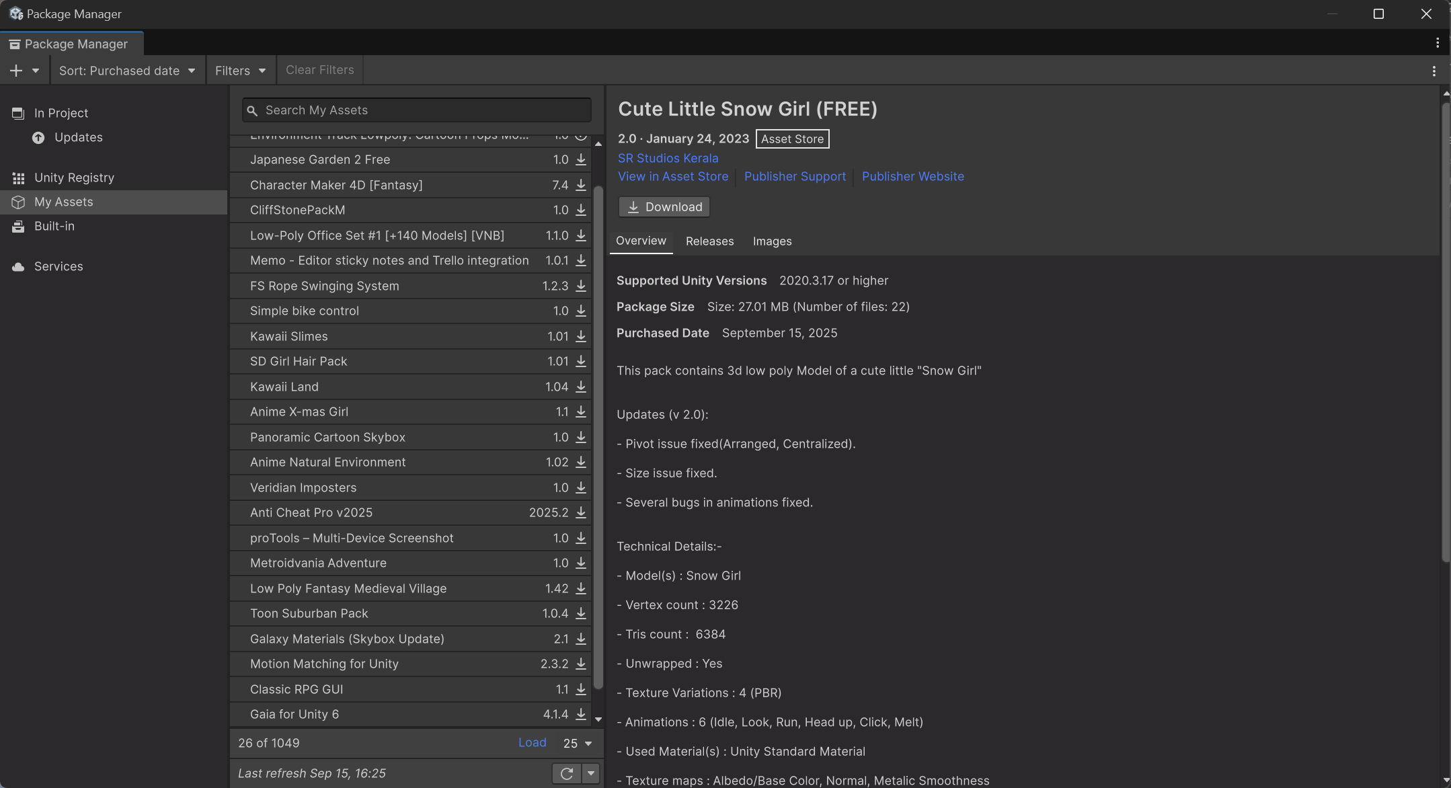The image size is (1451, 788).
Task: Click the download icon for Anti Cheat Pro v2025
Action: pos(581,512)
